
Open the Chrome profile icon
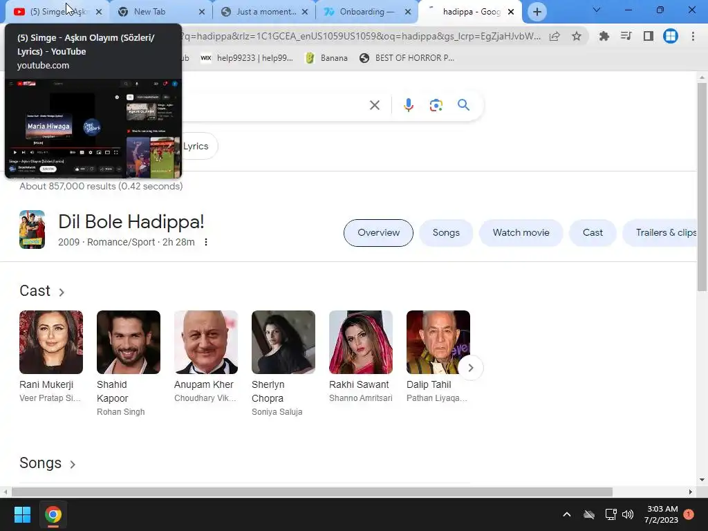pos(671,36)
